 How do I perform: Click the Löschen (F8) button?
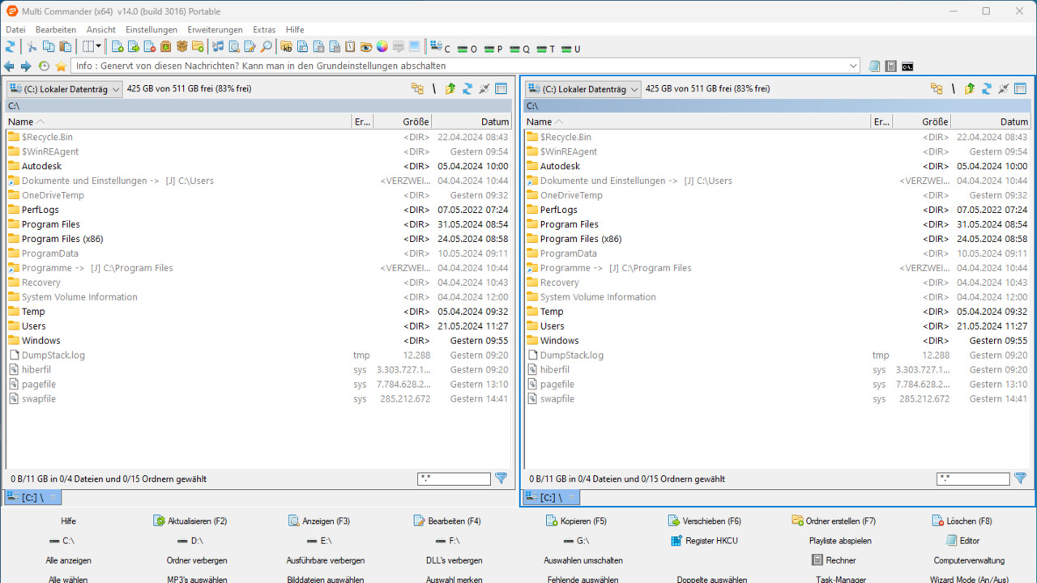[962, 521]
